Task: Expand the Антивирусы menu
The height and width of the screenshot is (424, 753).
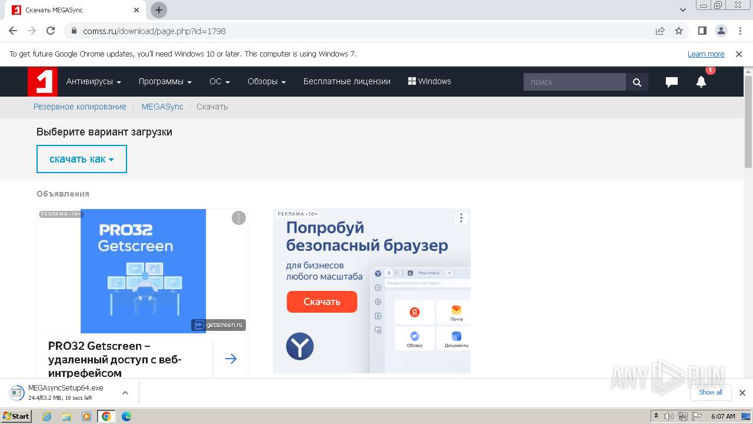Action: 94,82
